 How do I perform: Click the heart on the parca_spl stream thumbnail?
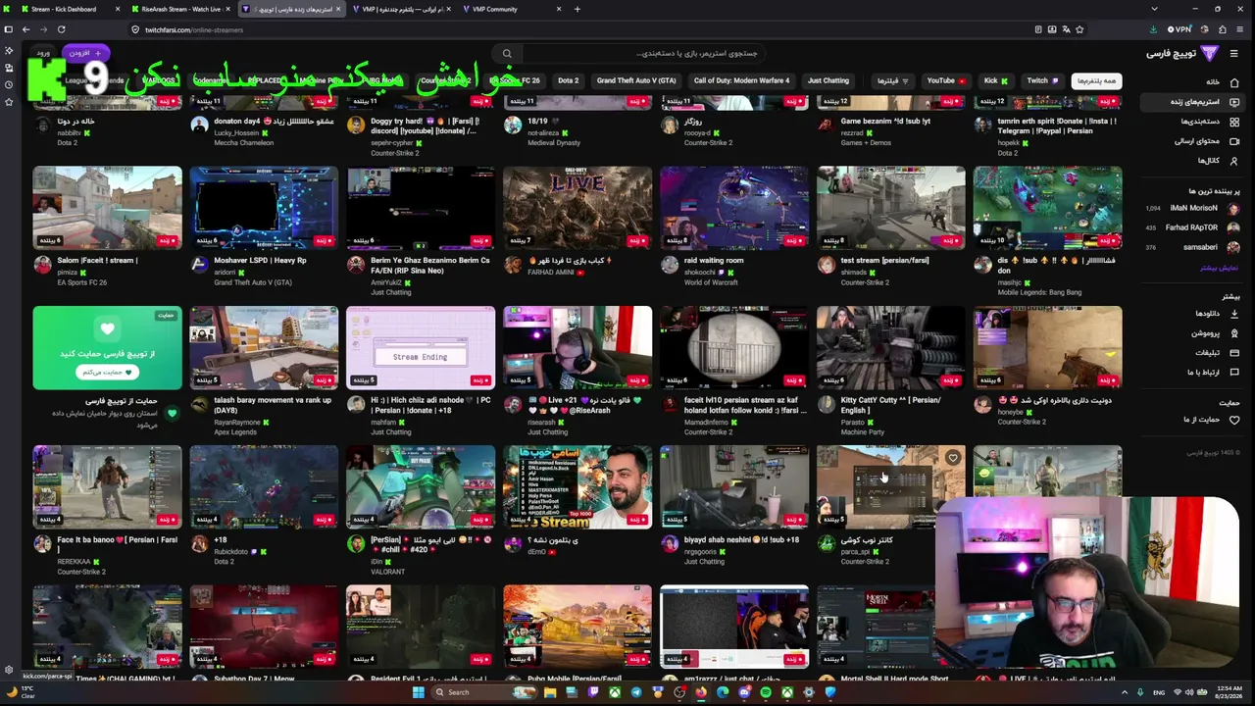[x=952, y=458]
